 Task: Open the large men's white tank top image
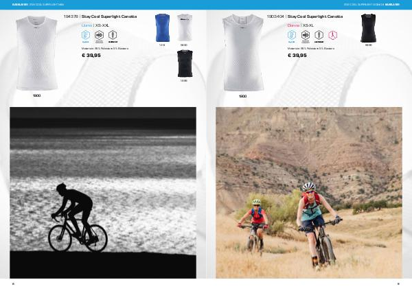click(x=36, y=53)
